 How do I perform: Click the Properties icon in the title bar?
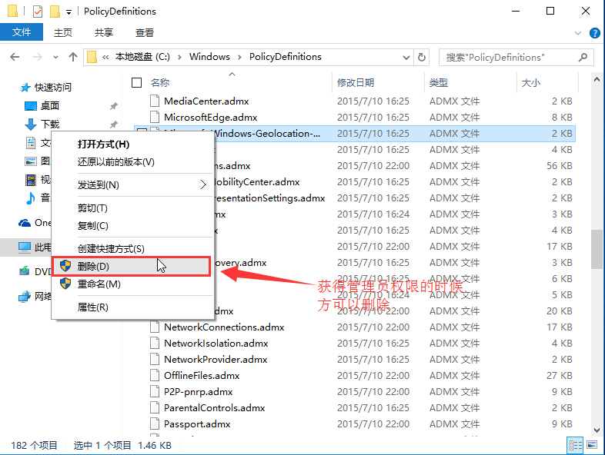[x=38, y=12]
